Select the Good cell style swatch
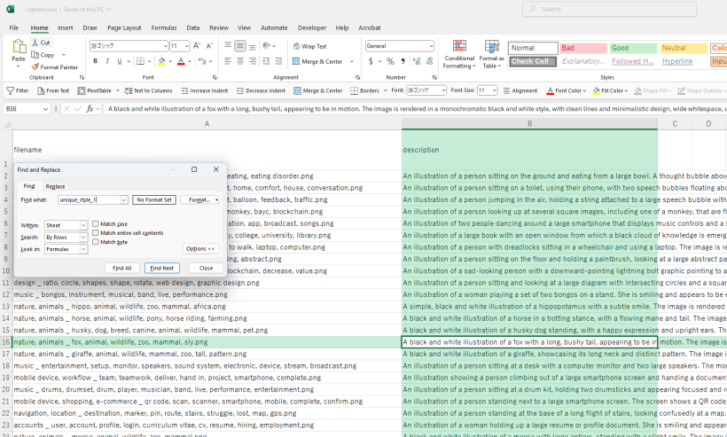 [x=632, y=48]
